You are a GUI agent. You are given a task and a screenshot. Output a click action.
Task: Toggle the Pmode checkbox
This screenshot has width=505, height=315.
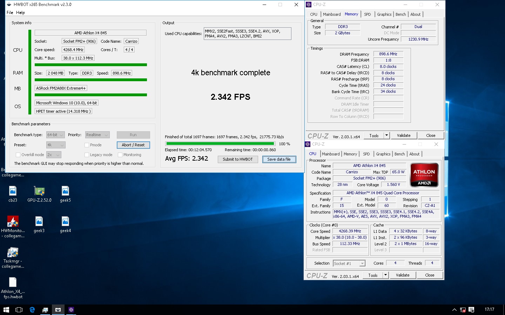[x=87, y=145]
